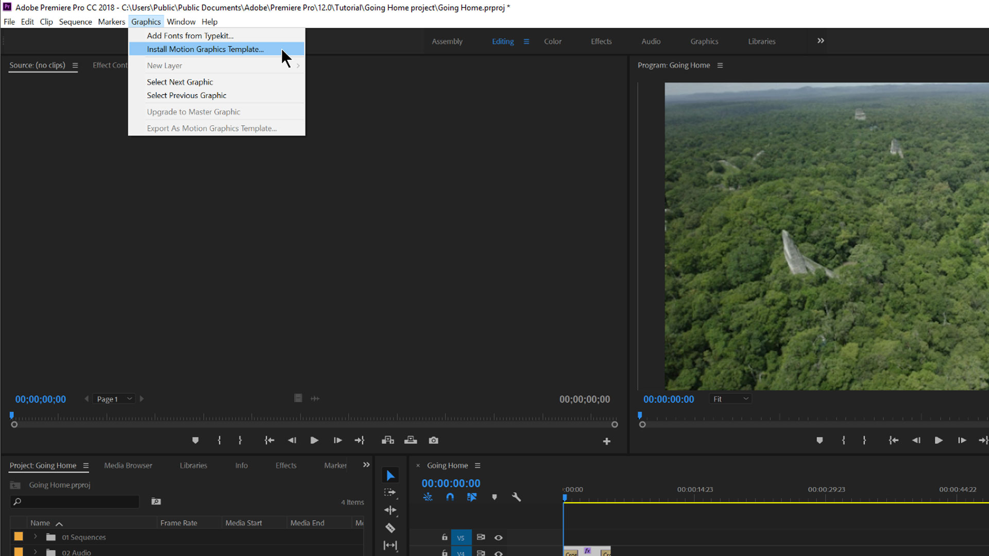Click the timecode input field in timeline
989x556 pixels.
point(450,483)
